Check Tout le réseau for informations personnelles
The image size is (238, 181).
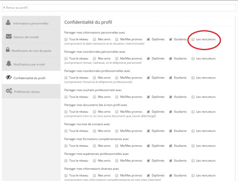tap(66, 39)
